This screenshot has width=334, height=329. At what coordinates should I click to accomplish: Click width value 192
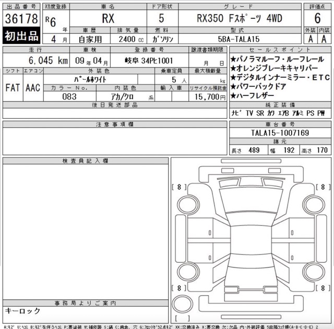coord(289,150)
